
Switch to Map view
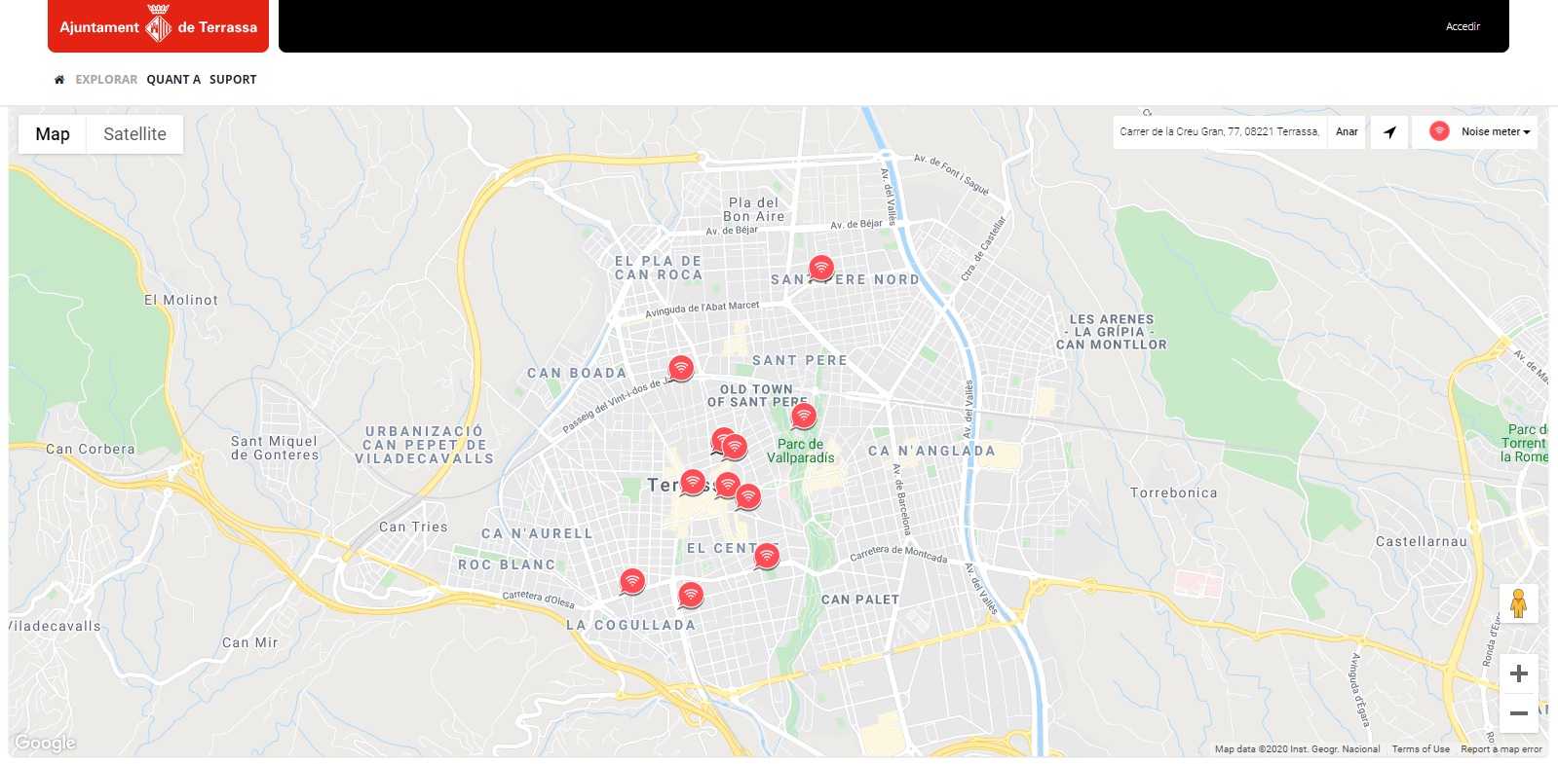point(53,134)
